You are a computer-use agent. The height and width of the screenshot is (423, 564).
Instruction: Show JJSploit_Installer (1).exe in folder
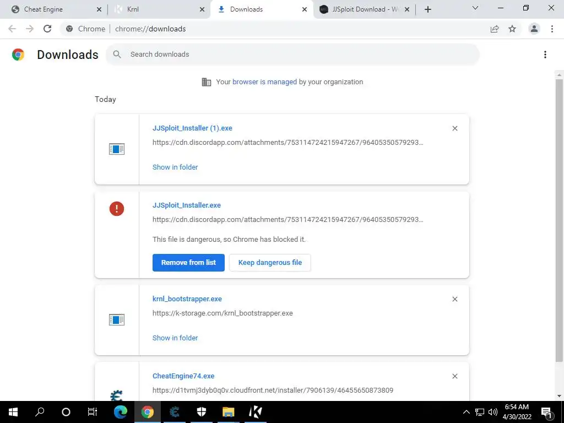coord(175,167)
